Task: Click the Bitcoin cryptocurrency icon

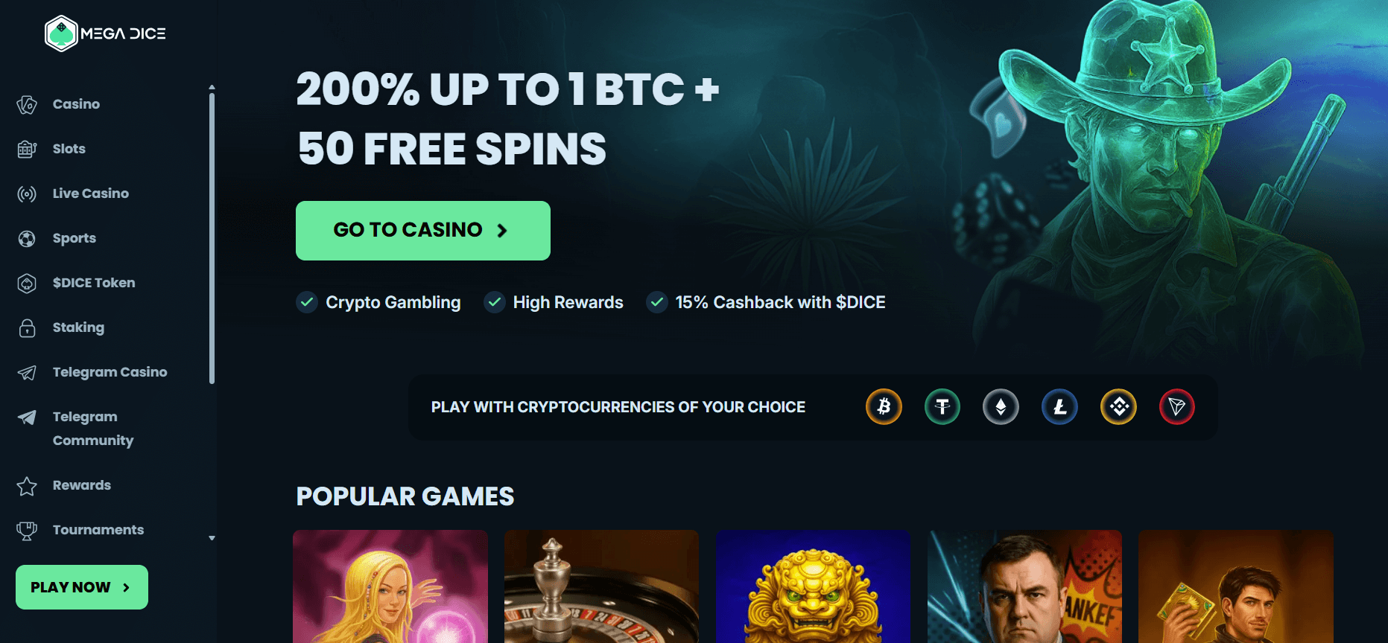Action: 884,407
